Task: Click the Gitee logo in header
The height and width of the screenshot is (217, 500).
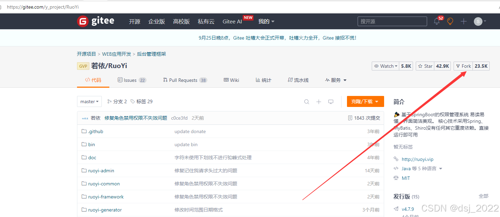Action: [96, 21]
